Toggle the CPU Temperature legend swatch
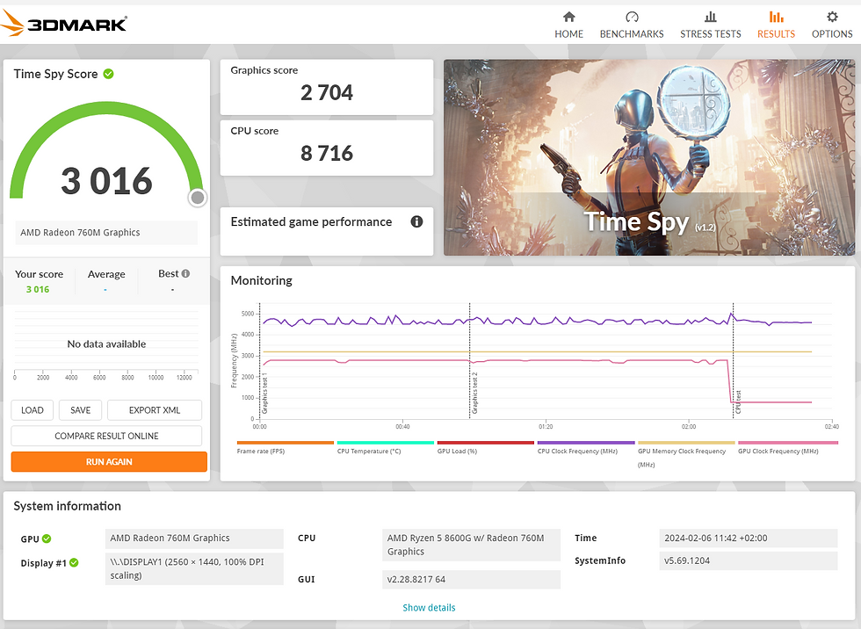 click(x=386, y=443)
